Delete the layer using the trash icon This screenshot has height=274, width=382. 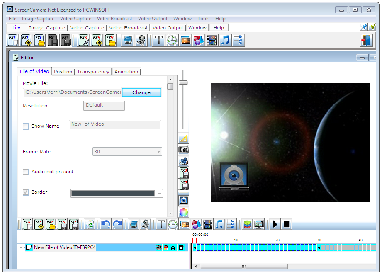pyautogui.click(x=181, y=248)
